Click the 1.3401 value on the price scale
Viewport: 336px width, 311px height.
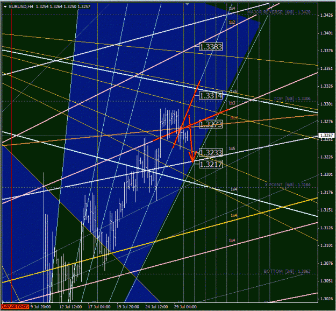coord(326,33)
